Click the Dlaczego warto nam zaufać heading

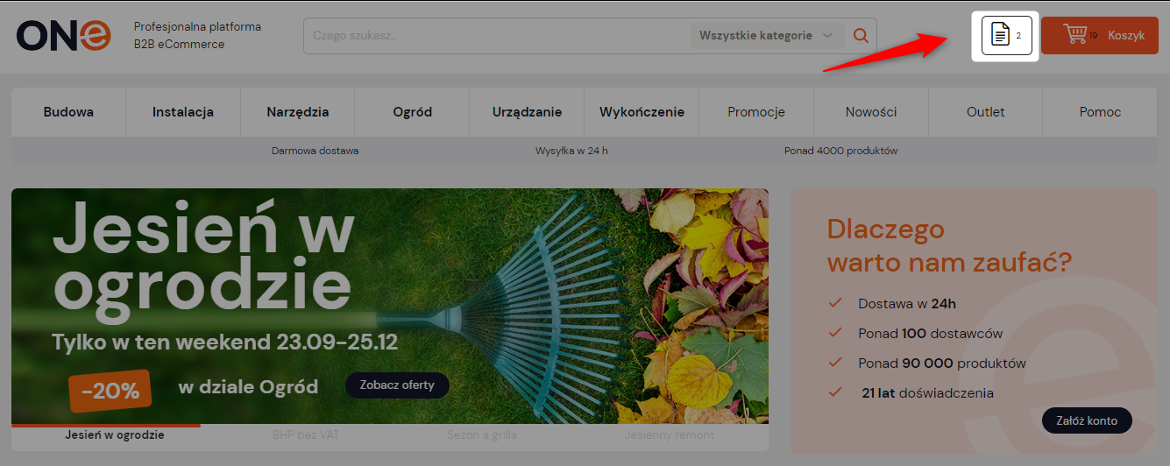tap(949, 245)
